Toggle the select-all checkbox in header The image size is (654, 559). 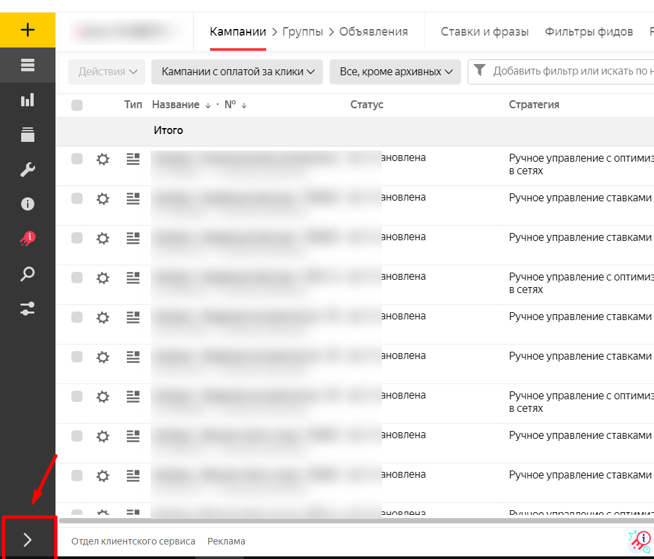click(x=77, y=105)
